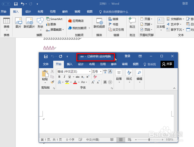This screenshot has width=194, height=147.
Task: Open the font name combo box 等线
Action: point(74,71)
